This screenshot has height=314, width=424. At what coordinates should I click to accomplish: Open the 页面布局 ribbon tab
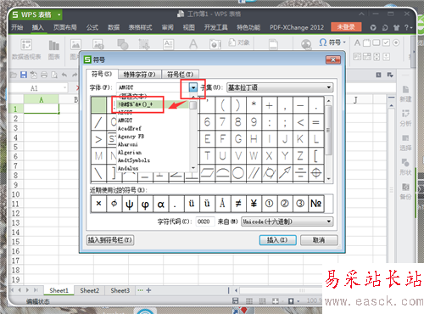pyautogui.click(x=65, y=27)
